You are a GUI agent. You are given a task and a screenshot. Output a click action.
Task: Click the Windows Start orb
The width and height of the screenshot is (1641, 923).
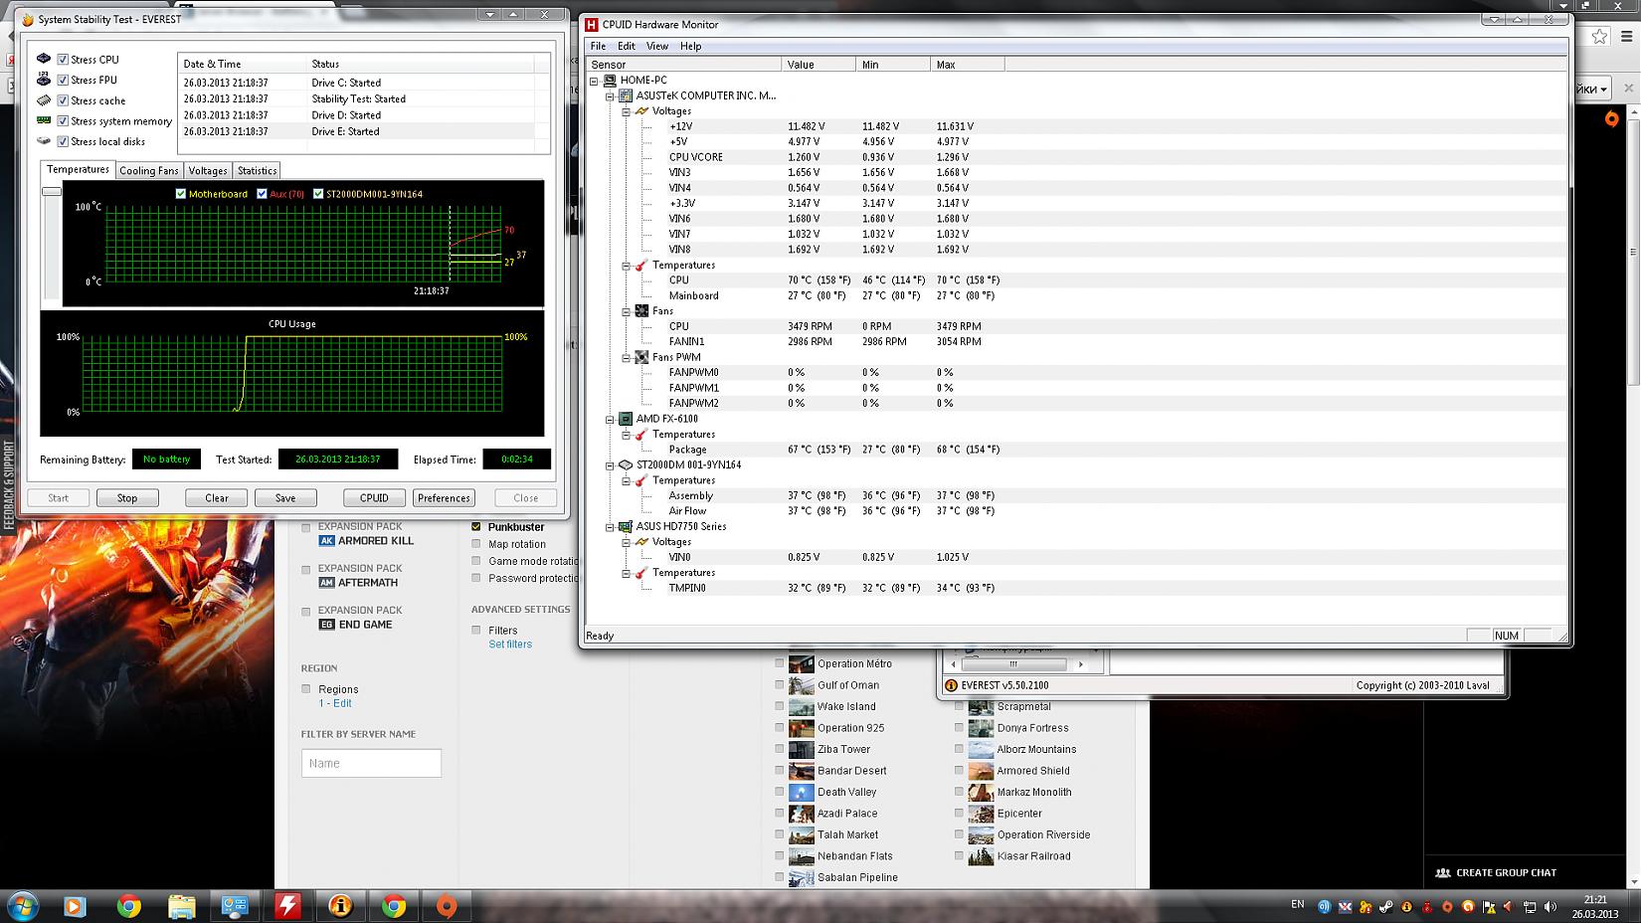22,906
